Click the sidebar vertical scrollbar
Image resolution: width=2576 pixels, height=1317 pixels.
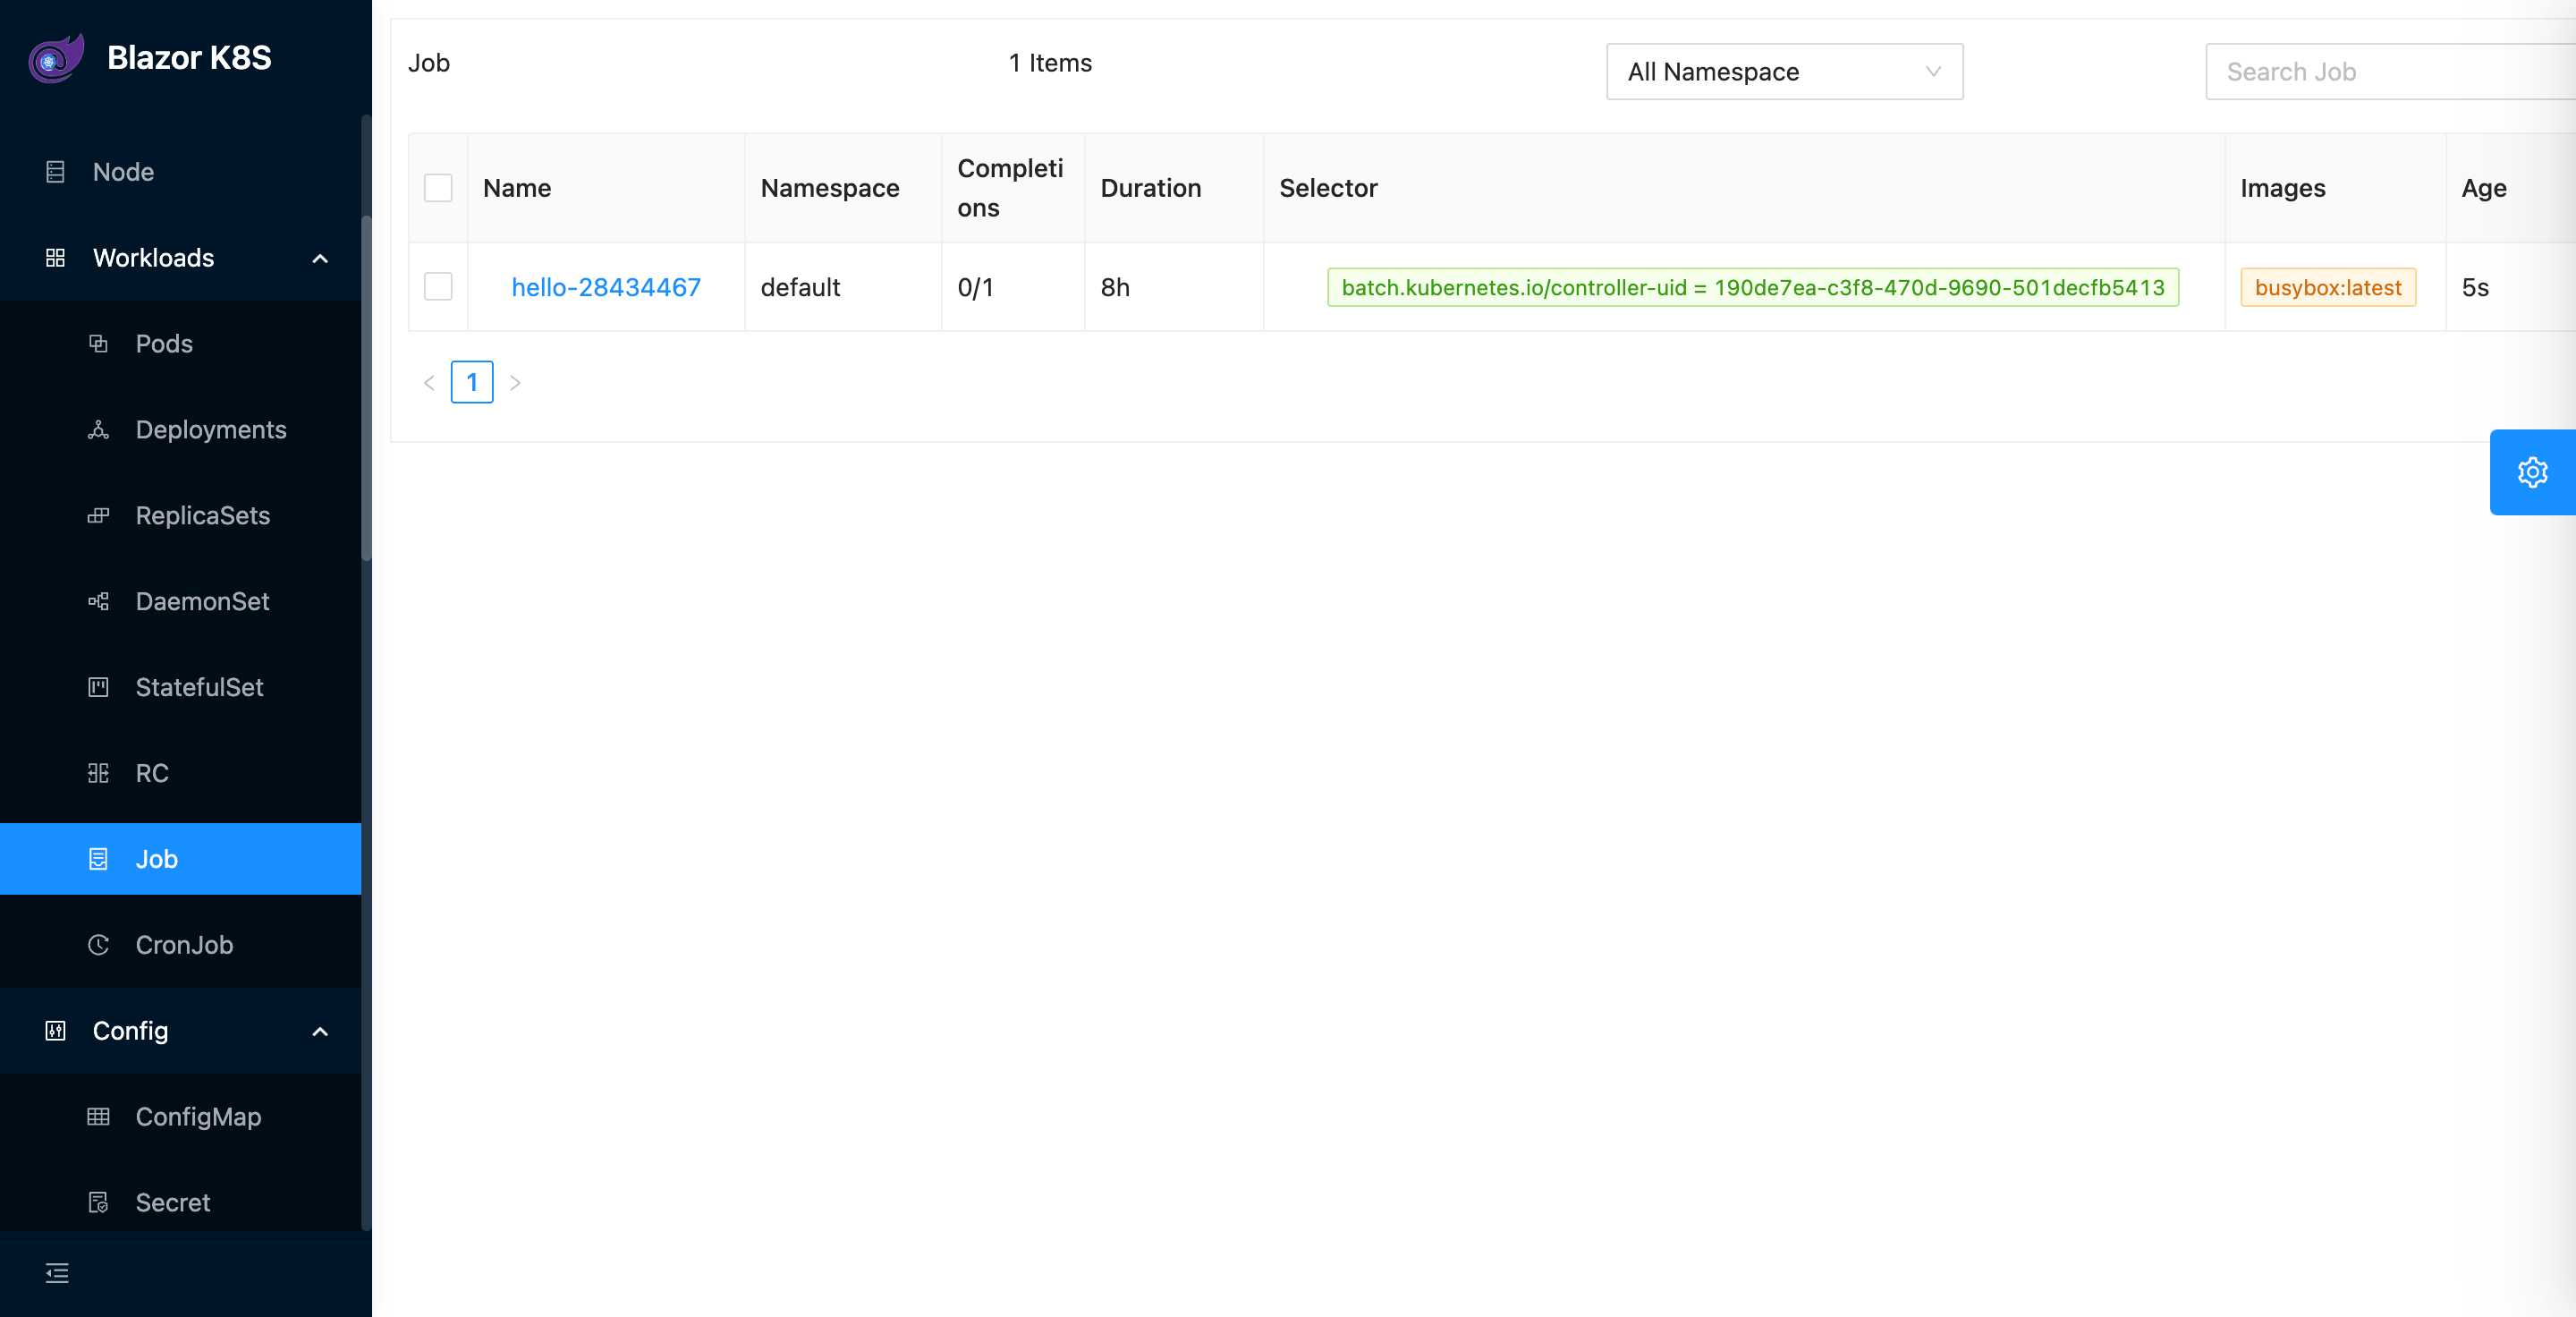(366, 390)
